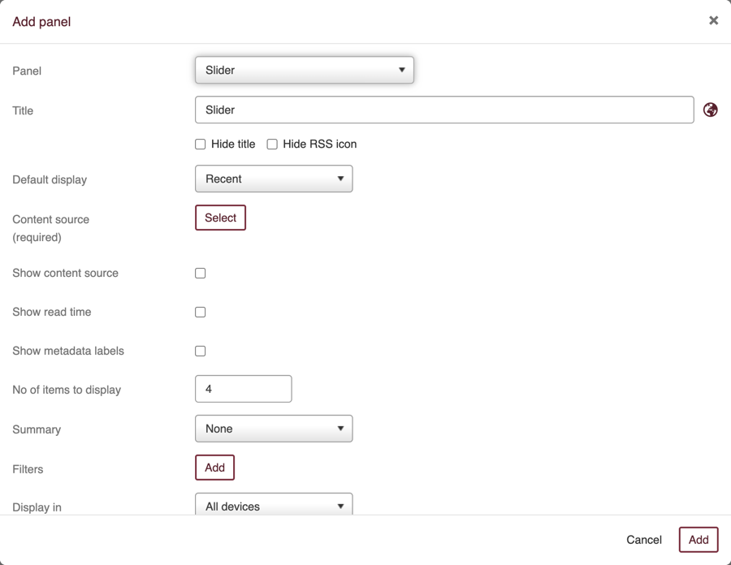Expand the Display in All devices dropdown
Screen dimensions: 731x565
(274, 505)
